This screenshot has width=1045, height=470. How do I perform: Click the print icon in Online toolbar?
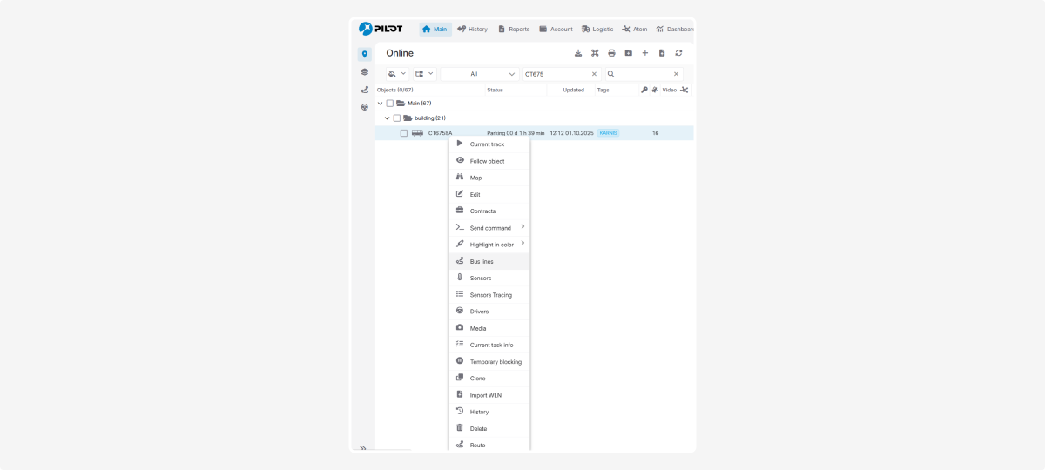tap(611, 53)
